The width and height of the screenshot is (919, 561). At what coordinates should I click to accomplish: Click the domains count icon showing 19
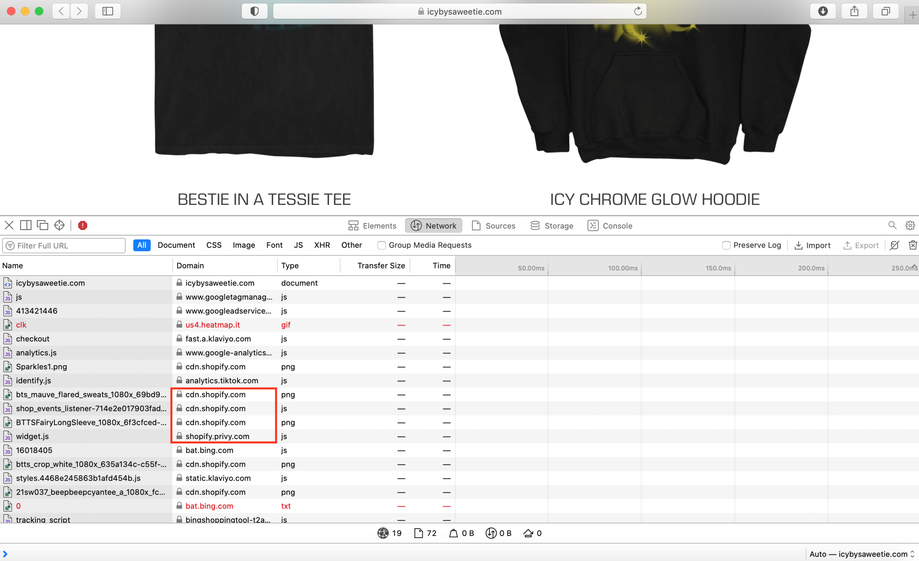pyautogui.click(x=383, y=533)
